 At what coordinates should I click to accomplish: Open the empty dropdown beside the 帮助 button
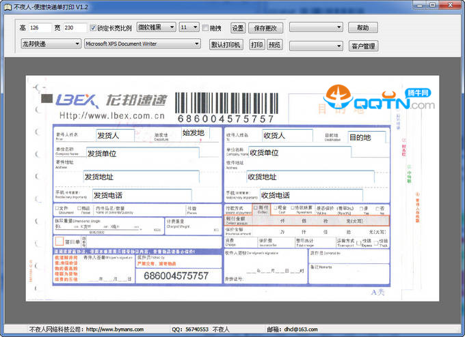[315, 28]
